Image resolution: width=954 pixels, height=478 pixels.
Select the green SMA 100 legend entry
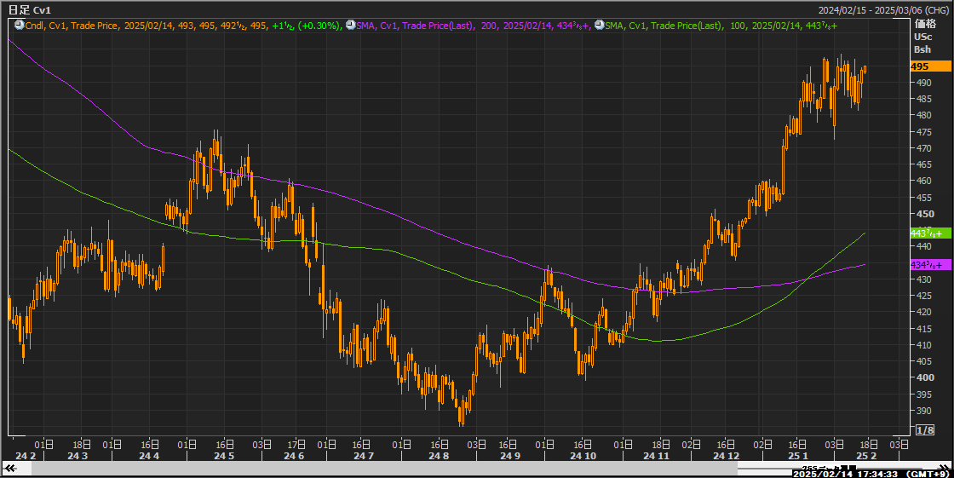721,26
